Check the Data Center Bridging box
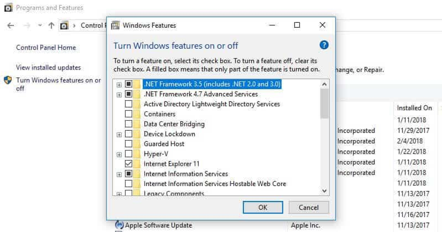 pyautogui.click(x=129, y=124)
